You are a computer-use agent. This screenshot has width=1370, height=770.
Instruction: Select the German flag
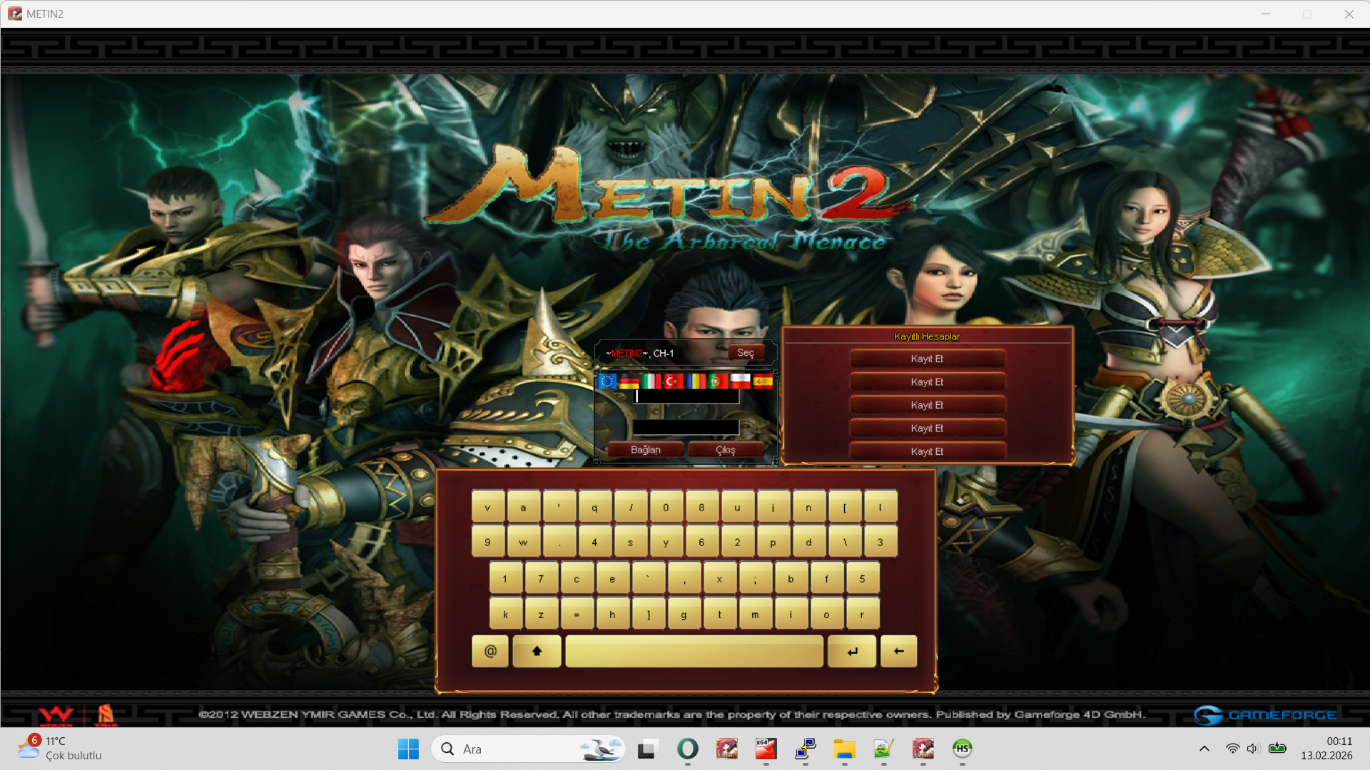[x=629, y=381]
